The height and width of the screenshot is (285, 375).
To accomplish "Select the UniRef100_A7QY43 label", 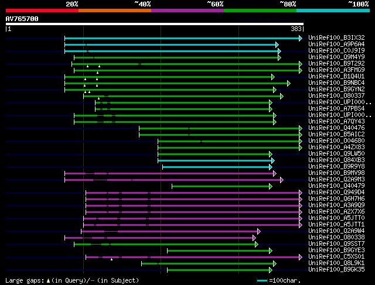I will tap(336, 122).
